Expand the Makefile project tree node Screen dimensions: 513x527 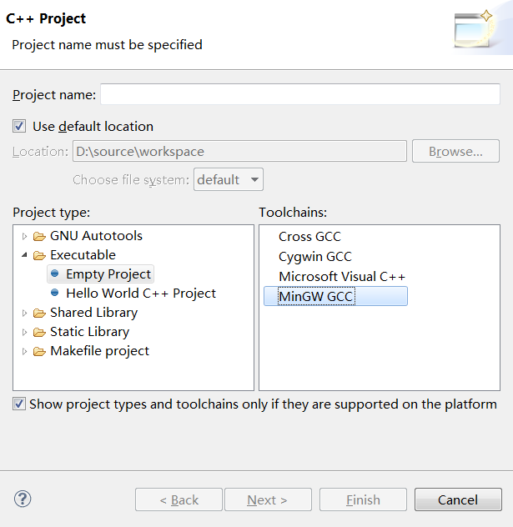click(24, 352)
